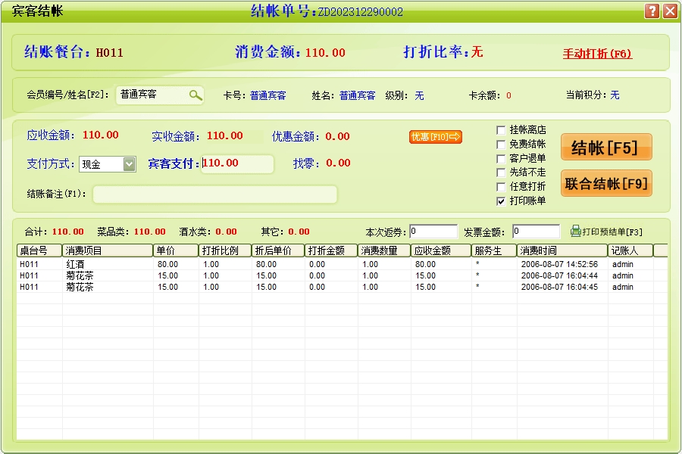Sort by the 消费时间 column header

tap(562, 250)
